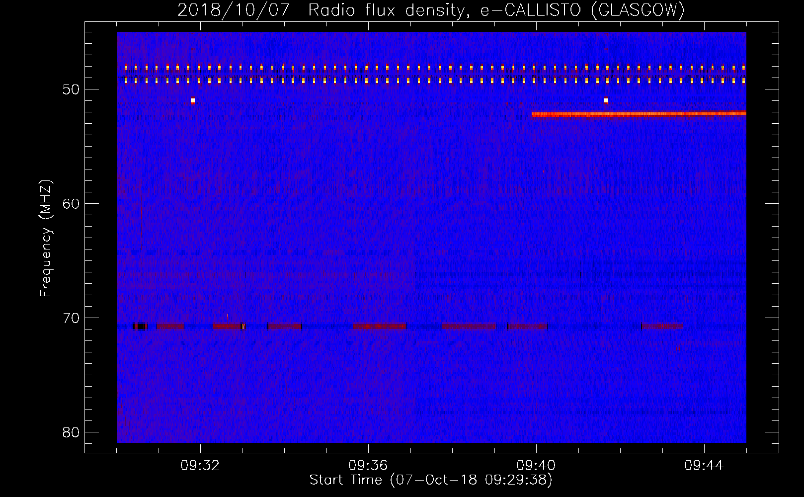Click the 50 frequency tick label
804x497 pixels.
coord(71,89)
